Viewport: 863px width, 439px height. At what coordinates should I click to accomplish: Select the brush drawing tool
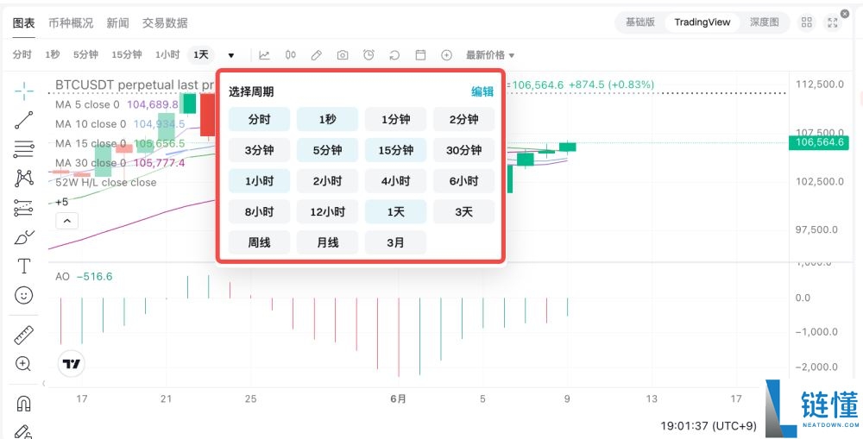[23, 238]
